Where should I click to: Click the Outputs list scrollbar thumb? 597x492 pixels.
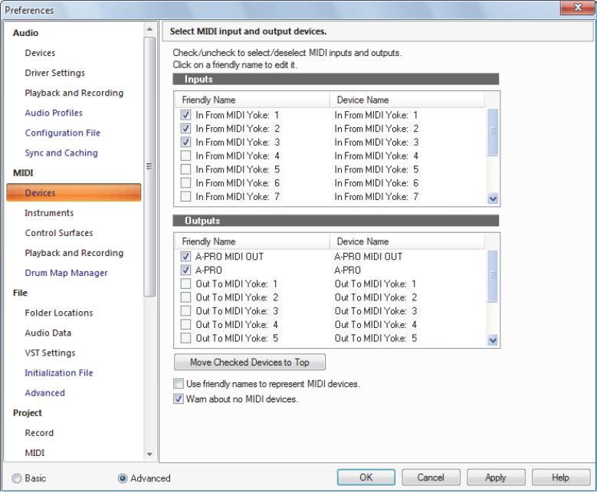click(493, 276)
